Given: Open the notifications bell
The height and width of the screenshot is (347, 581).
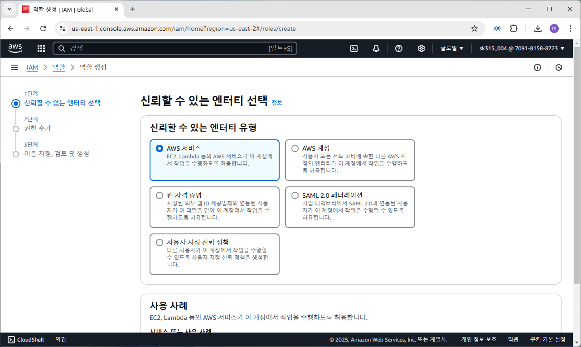Looking at the screenshot, I should tap(376, 48).
